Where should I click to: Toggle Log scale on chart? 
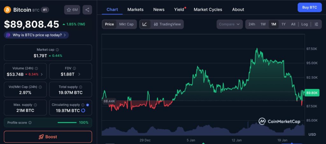point(304,24)
